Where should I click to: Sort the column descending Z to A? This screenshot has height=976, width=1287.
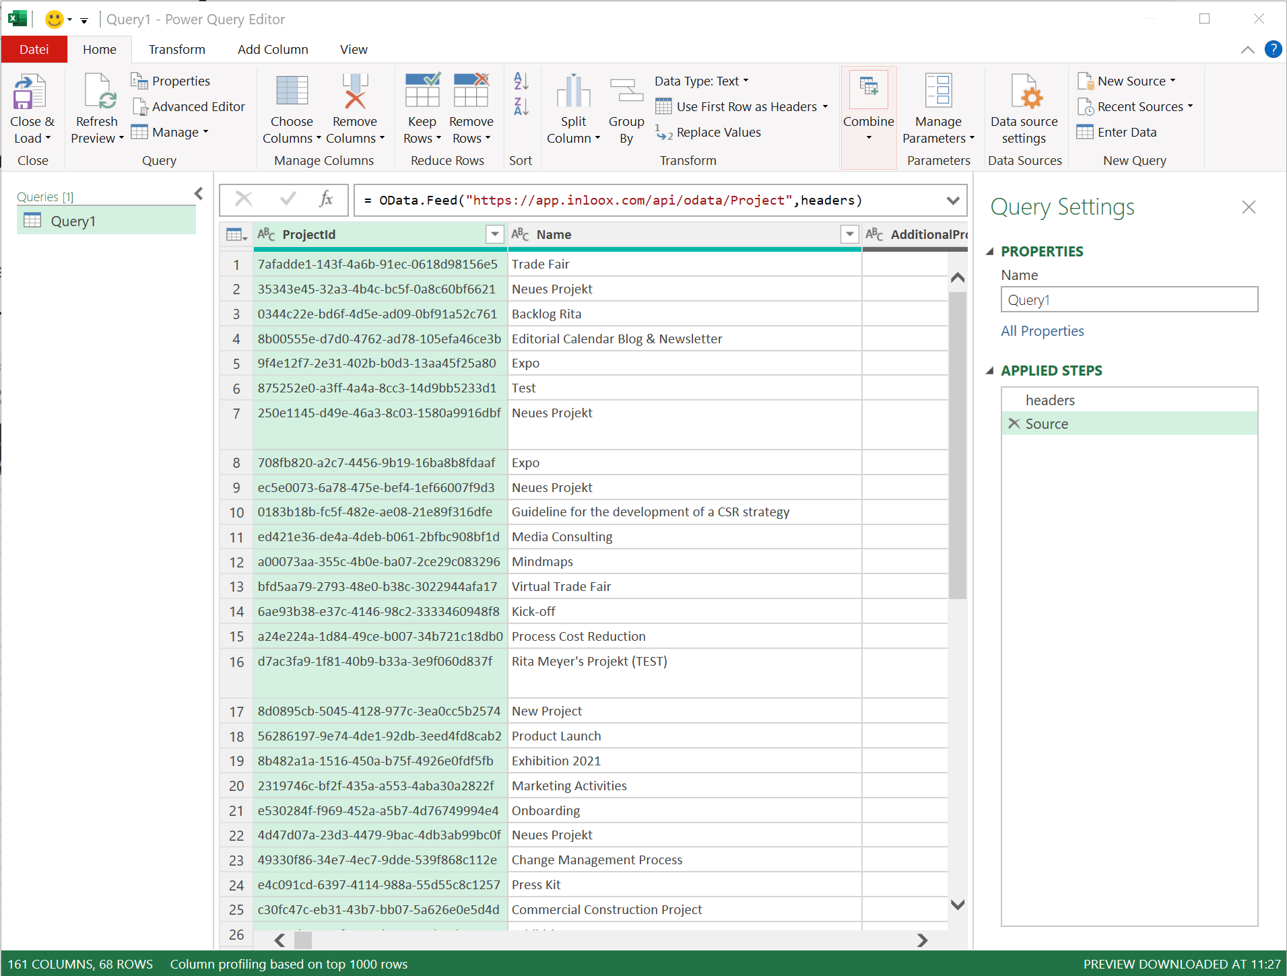coord(521,106)
